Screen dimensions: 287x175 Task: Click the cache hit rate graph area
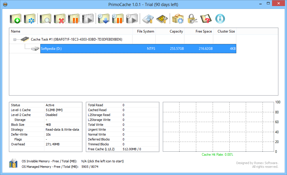[218, 127]
